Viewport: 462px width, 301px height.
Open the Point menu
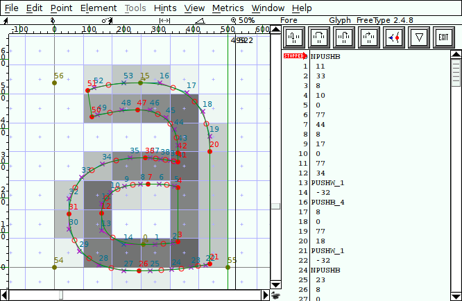pos(61,8)
